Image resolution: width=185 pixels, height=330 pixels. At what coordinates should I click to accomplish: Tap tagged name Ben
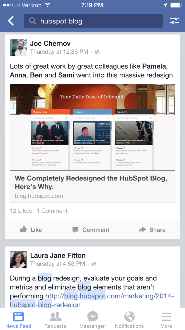[x=36, y=75]
